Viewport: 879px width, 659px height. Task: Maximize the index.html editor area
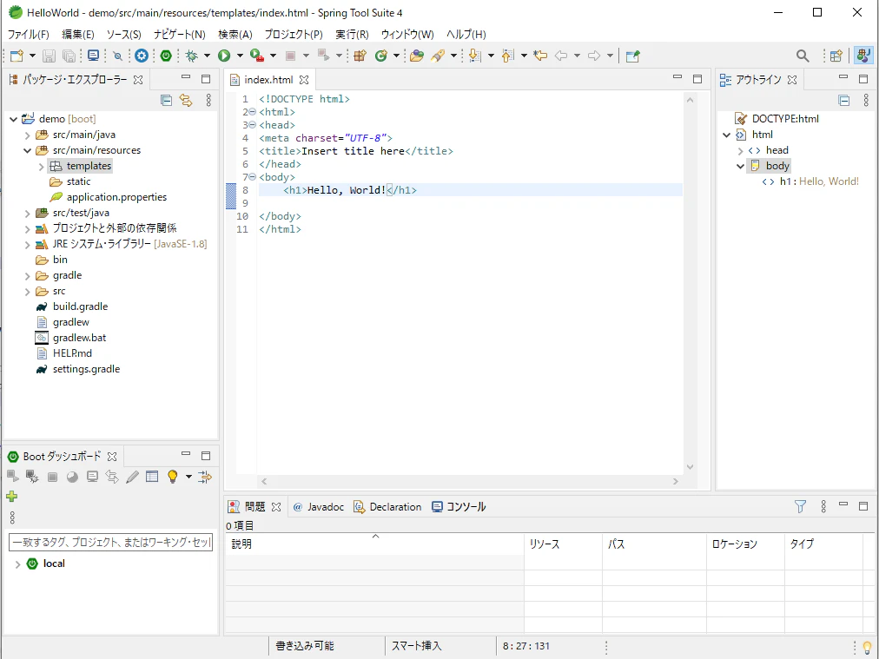(x=697, y=79)
